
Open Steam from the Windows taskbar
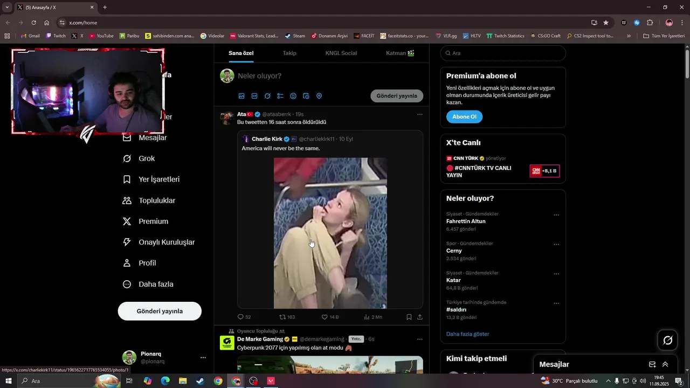(x=200, y=381)
